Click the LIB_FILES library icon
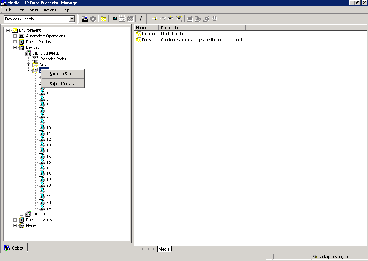Screen dimensions: 368x261 [28, 214]
